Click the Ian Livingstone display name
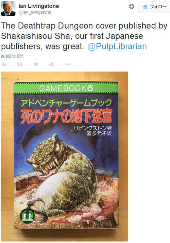170x243 pixels. tap(38, 6)
